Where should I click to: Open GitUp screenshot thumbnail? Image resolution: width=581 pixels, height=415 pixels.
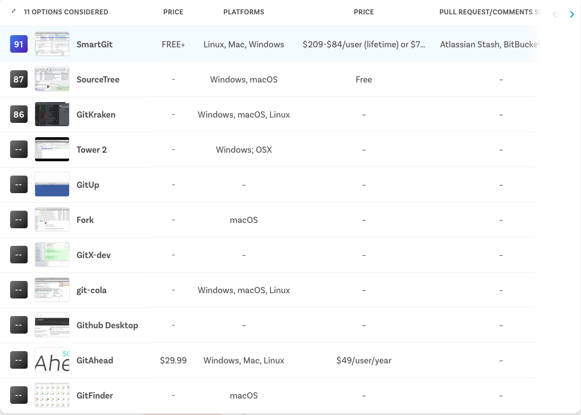coord(52,185)
